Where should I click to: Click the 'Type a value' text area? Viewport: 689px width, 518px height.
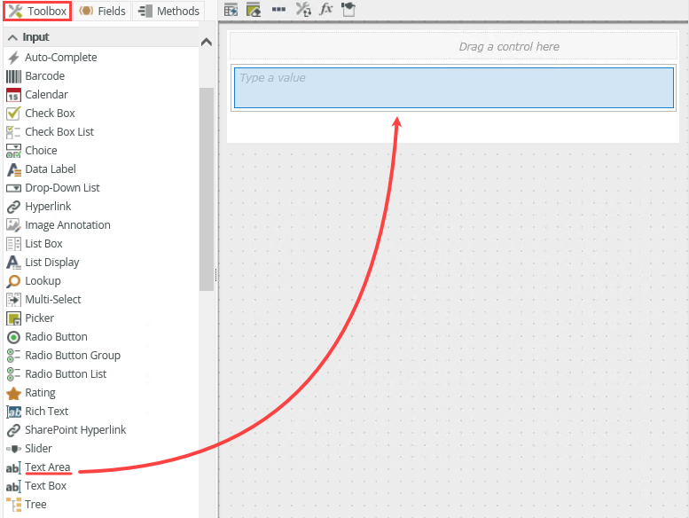pos(453,88)
